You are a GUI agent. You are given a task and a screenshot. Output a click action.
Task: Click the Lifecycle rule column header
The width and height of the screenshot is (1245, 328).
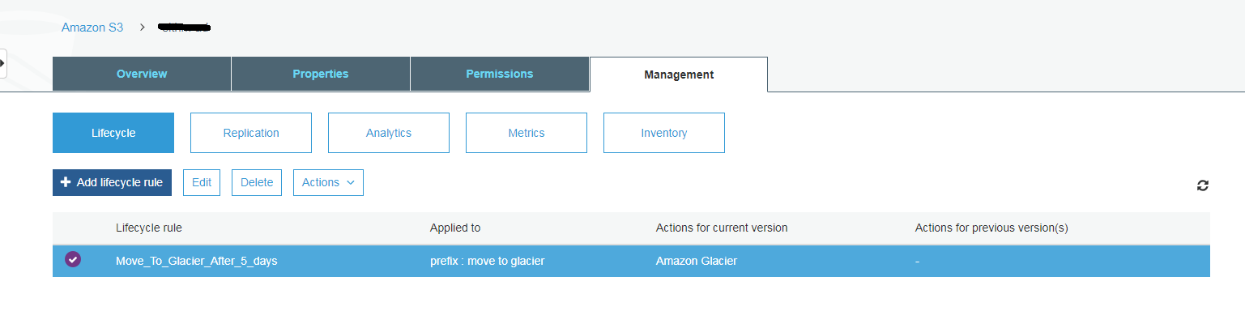(155, 228)
